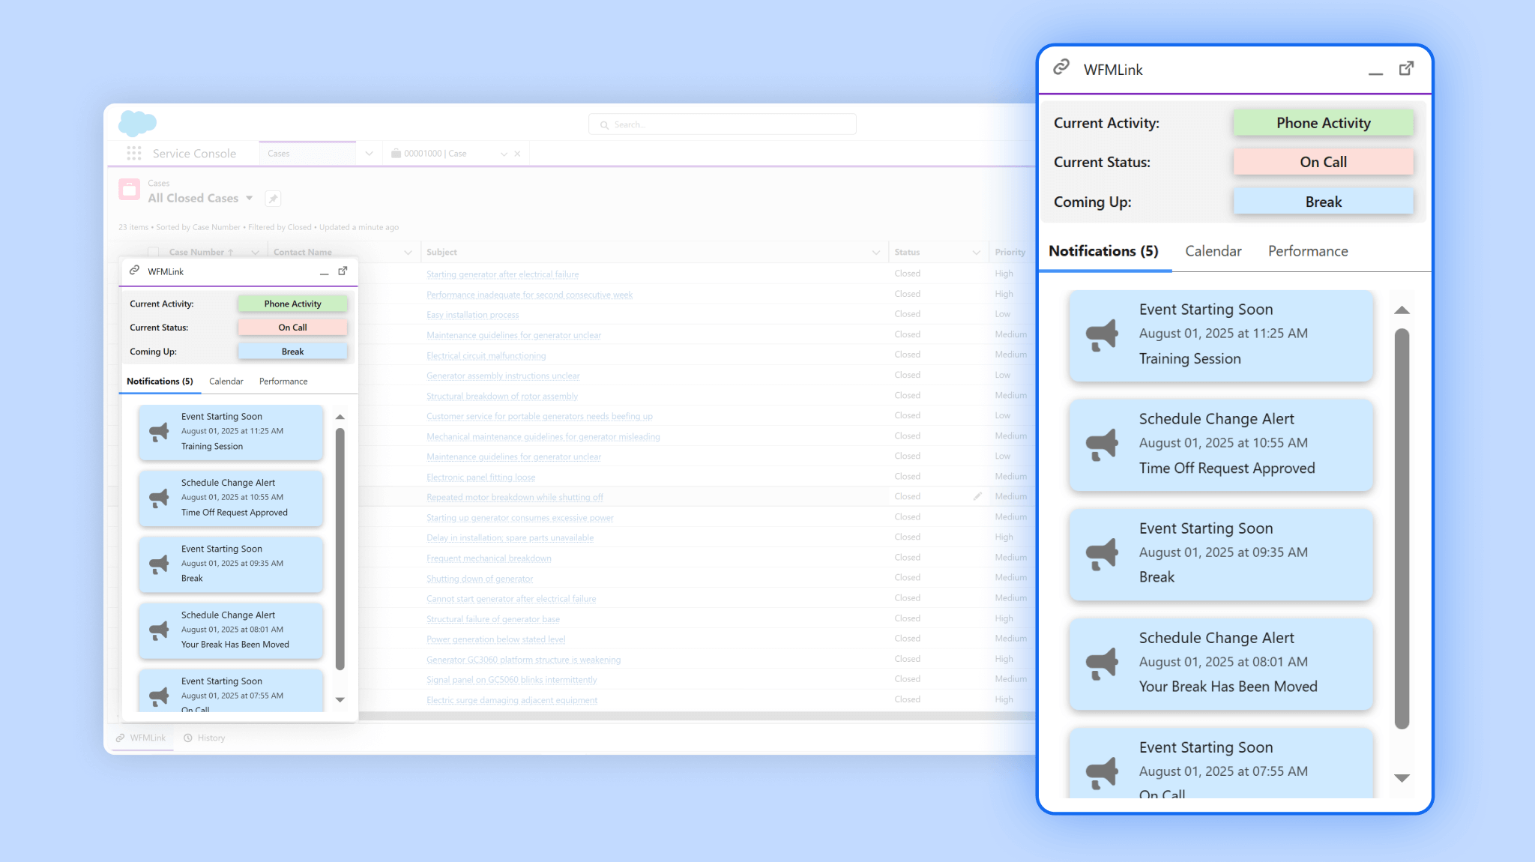
Task: Click the Salesforce cloud logo
Action: [x=137, y=123]
